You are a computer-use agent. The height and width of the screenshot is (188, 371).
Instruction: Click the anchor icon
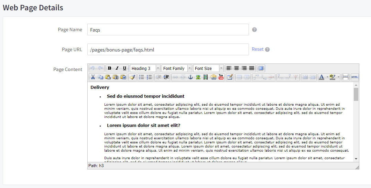190,77
